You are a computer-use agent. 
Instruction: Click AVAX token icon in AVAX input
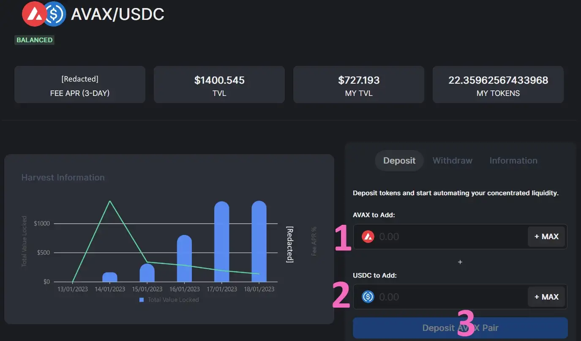368,237
